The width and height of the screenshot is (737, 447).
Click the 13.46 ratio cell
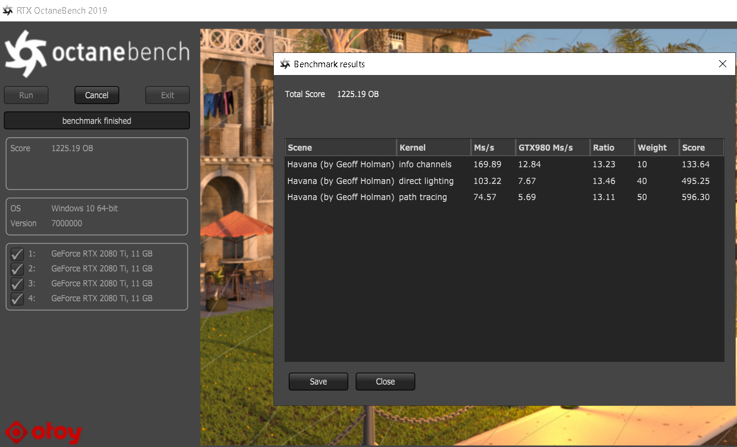tap(604, 181)
